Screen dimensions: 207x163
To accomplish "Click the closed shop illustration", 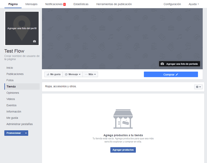I will click(123, 119).
